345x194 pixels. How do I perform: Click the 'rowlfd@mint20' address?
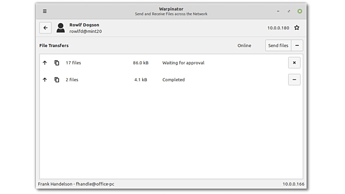pos(86,31)
